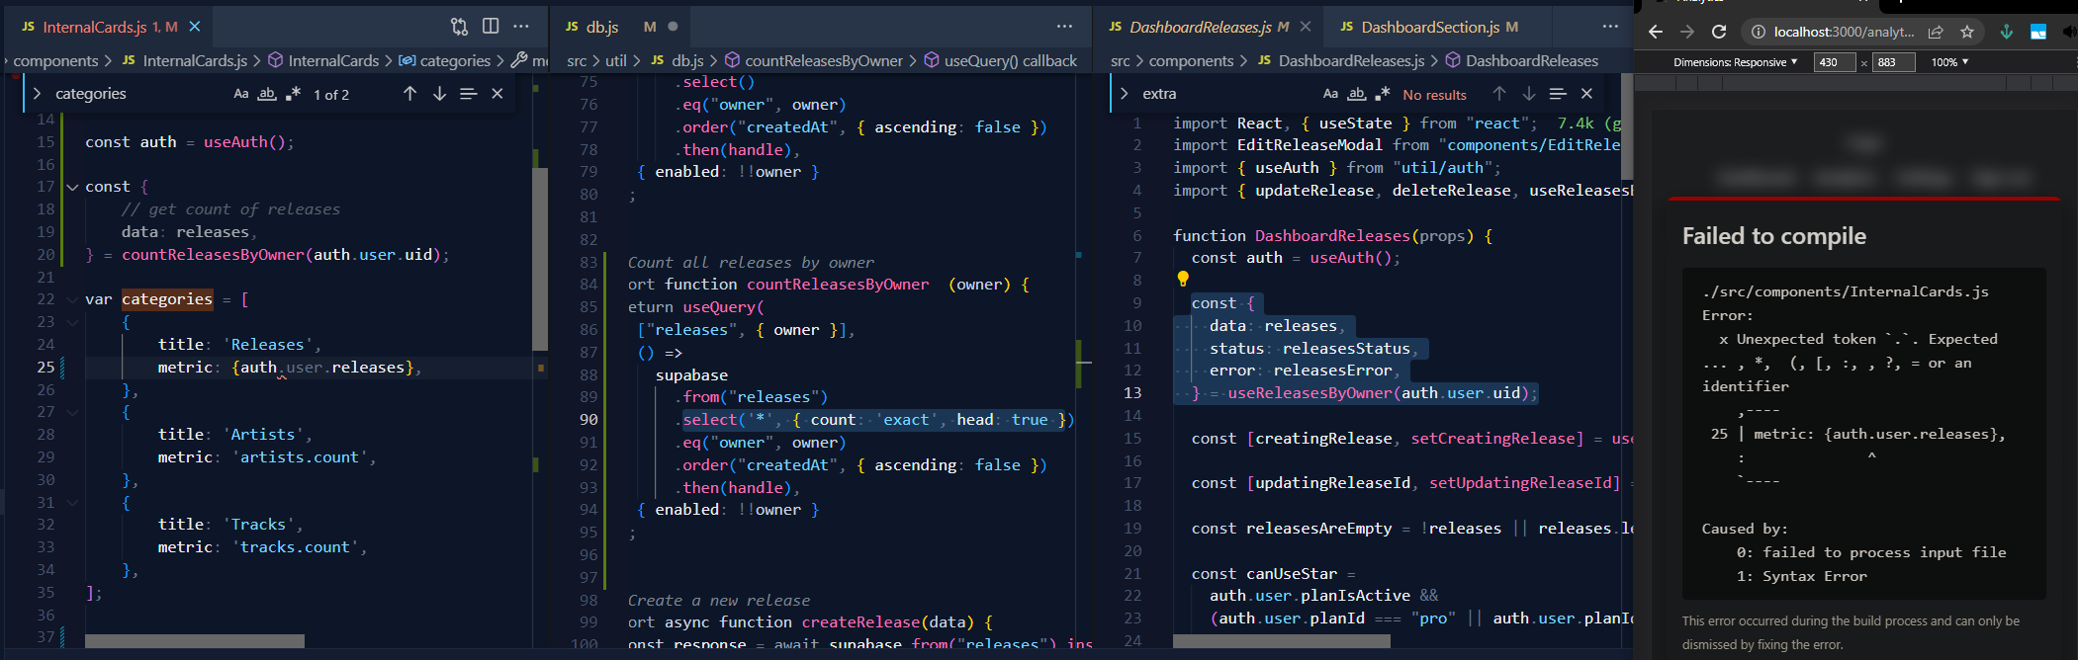Open the green anchor browser extension

pyautogui.click(x=2007, y=32)
